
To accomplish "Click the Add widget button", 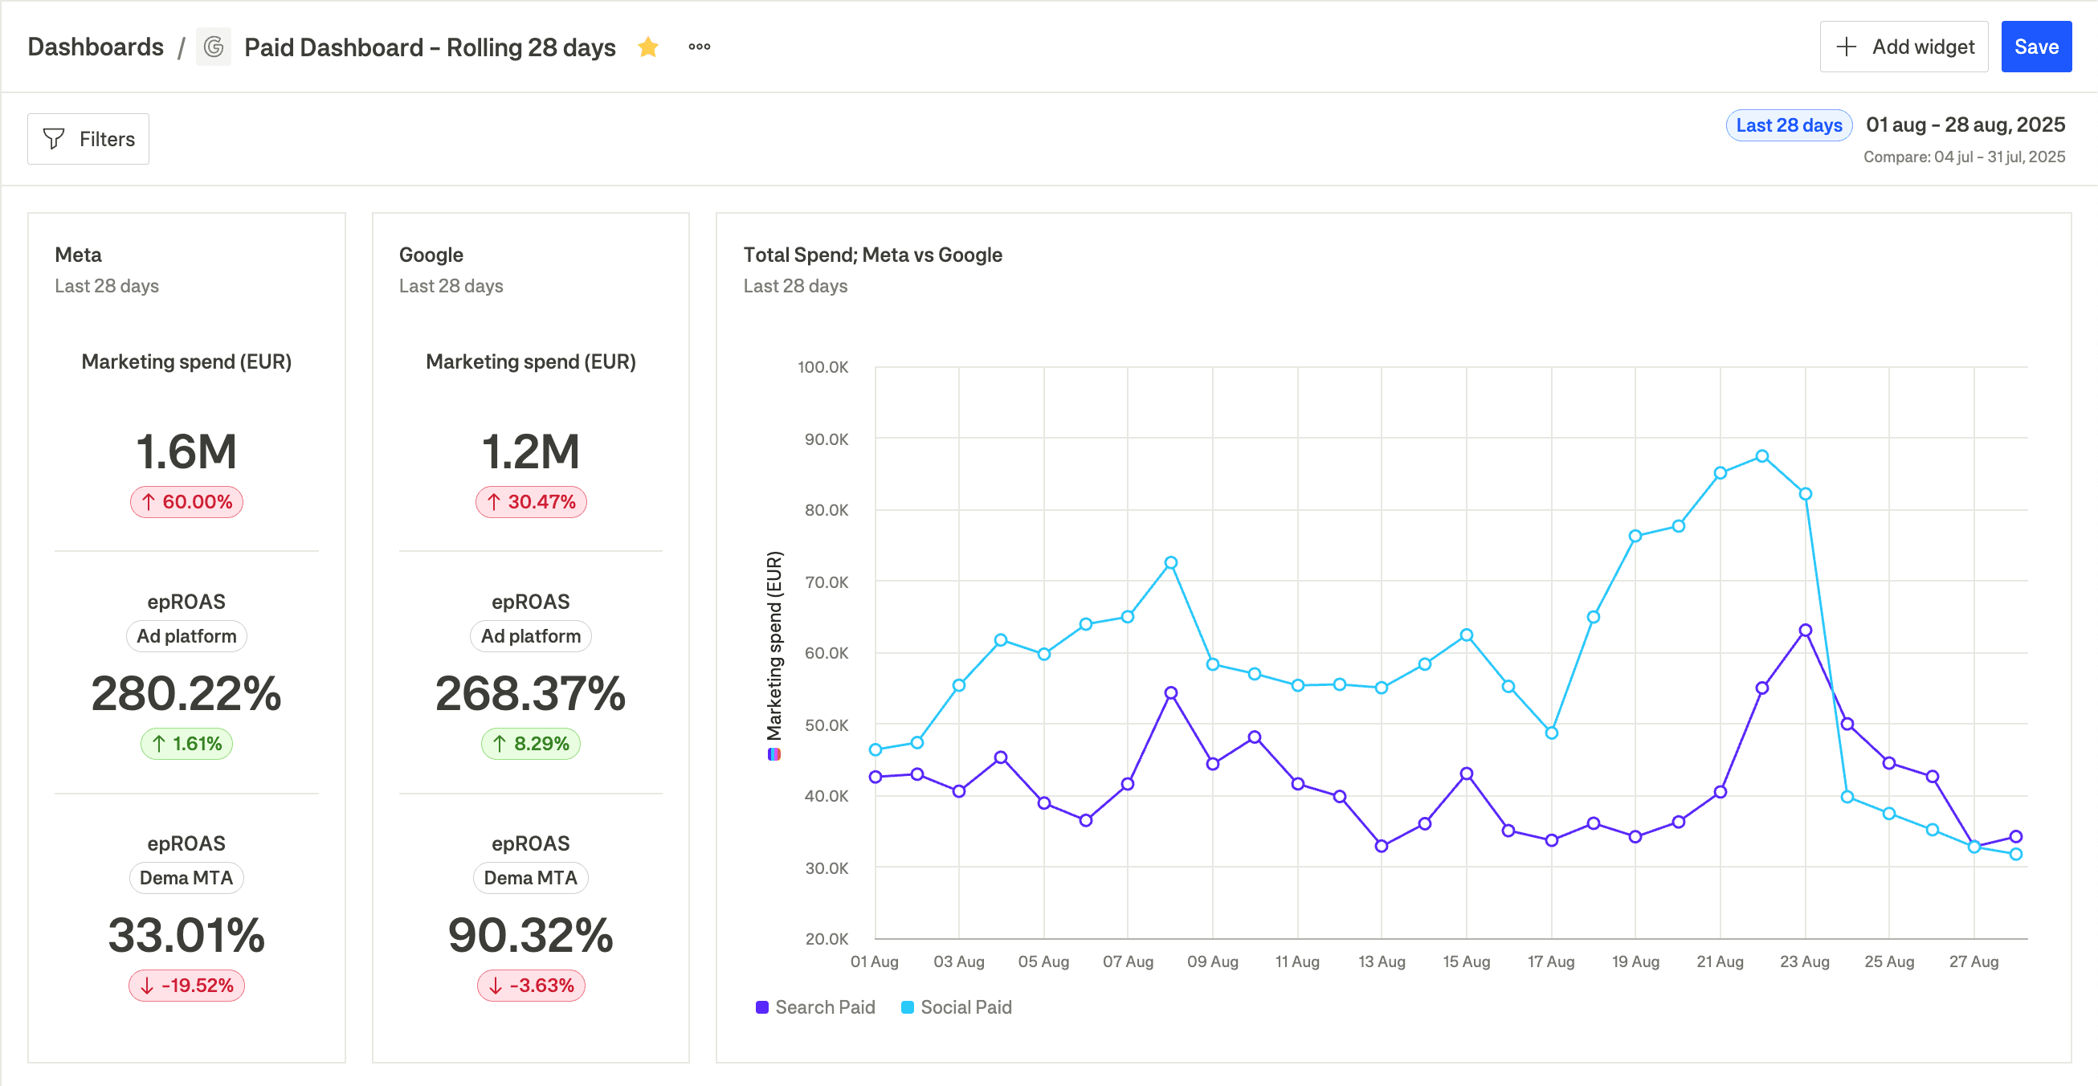I will [x=1904, y=47].
